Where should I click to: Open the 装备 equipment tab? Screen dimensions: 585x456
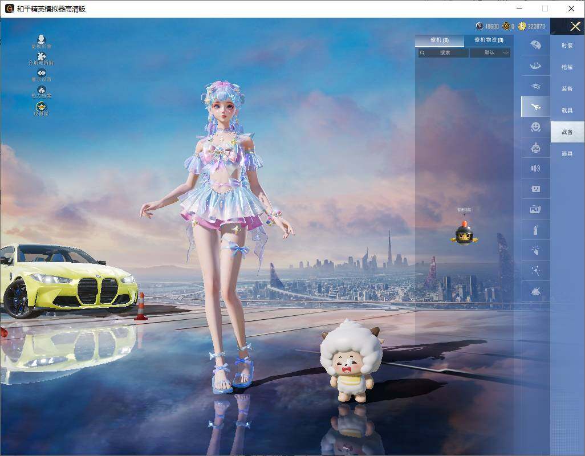567,89
